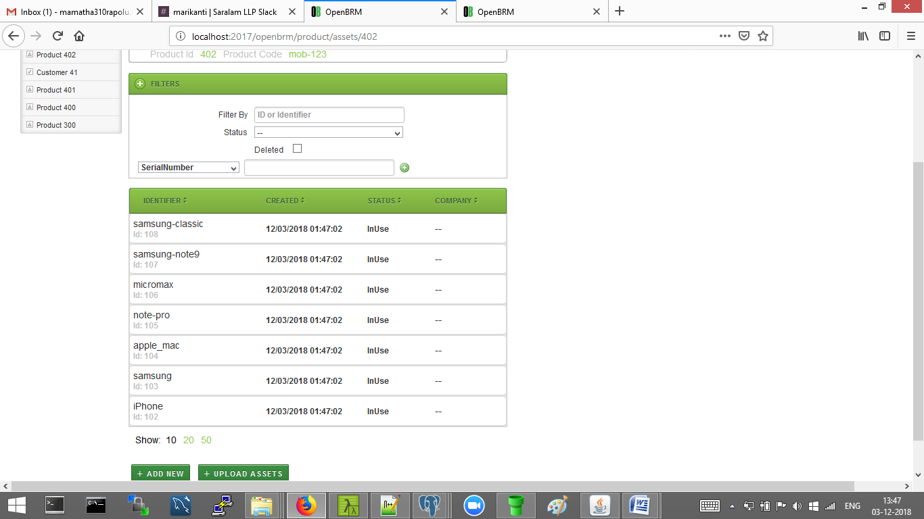Click the Upload Assets button

click(244, 474)
